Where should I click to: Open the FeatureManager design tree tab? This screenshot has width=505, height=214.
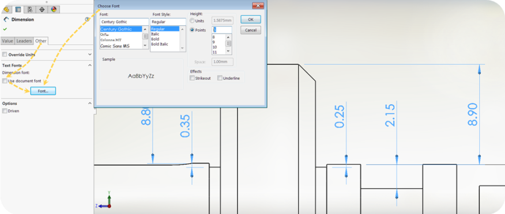(6, 9)
